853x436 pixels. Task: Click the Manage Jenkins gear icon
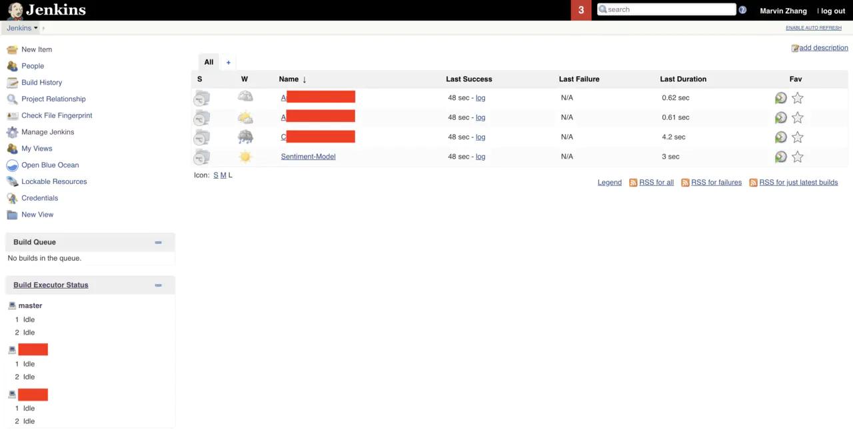12,132
